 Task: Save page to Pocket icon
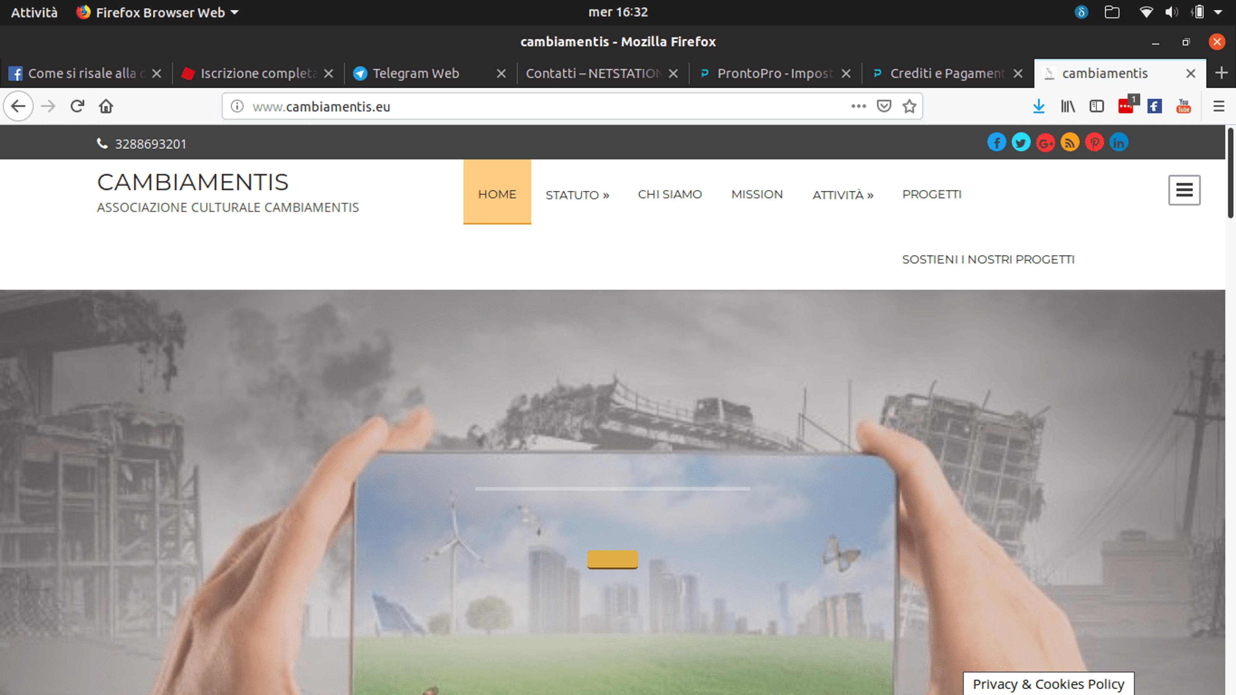coord(884,106)
